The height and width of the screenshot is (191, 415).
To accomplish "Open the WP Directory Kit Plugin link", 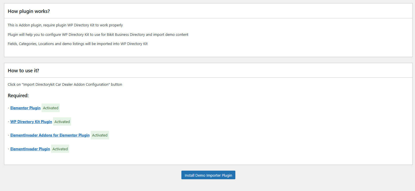I will tap(31, 122).
